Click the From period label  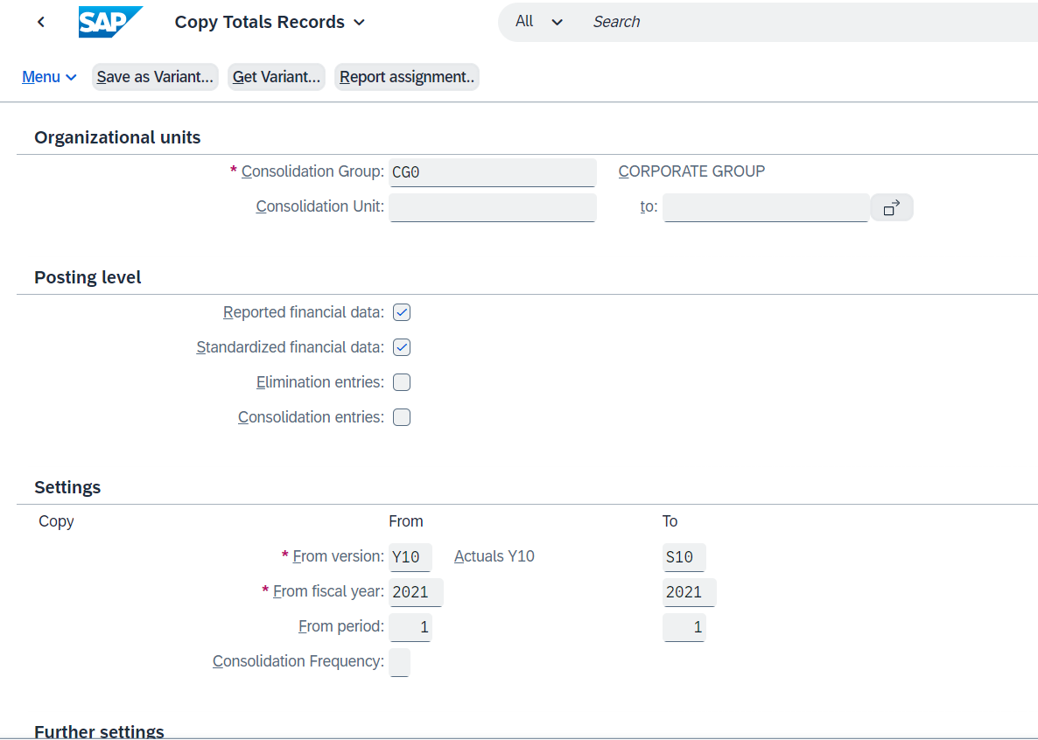pyautogui.click(x=341, y=627)
